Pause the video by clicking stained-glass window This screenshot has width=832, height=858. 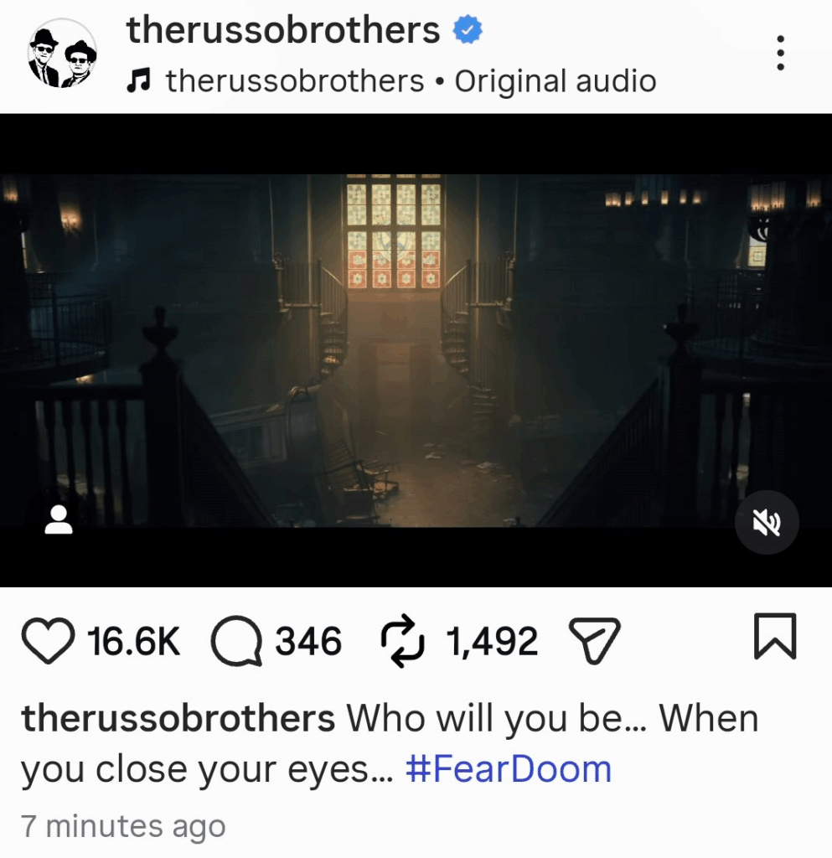(x=394, y=232)
